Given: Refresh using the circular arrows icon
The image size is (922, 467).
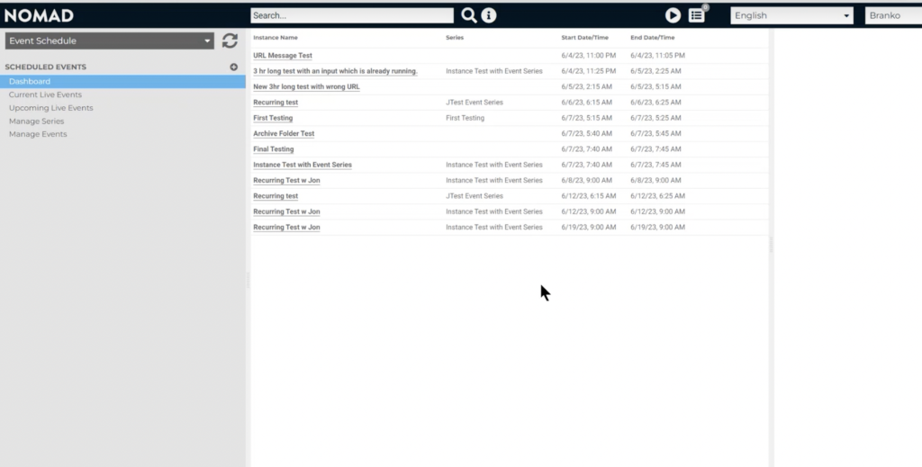Looking at the screenshot, I should tap(230, 40).
